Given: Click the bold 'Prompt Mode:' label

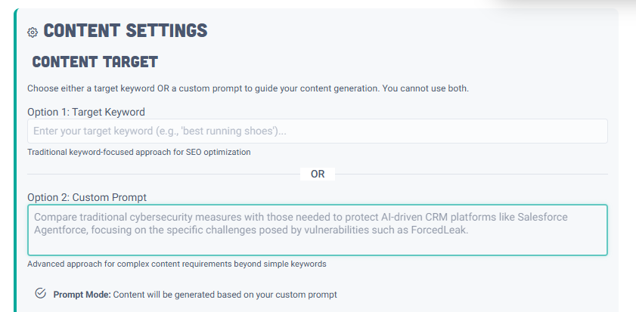Looking at the screenshot, I should click(x=82, y=295).
